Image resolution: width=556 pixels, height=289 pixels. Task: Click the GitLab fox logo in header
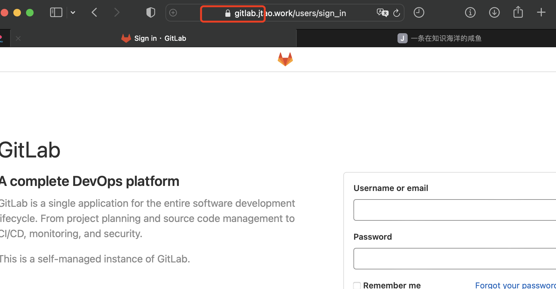(285, 59)
